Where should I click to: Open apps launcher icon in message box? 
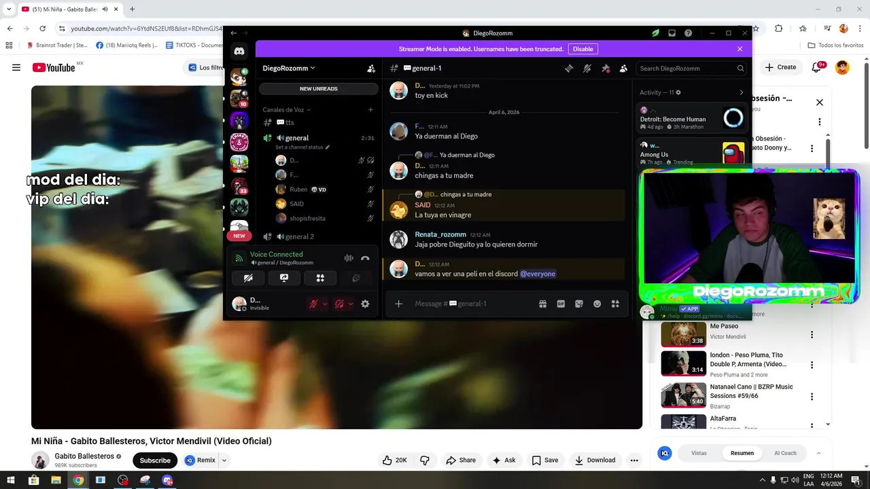coord(615,304)
